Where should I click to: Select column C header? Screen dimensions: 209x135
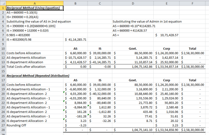(100, 3)
